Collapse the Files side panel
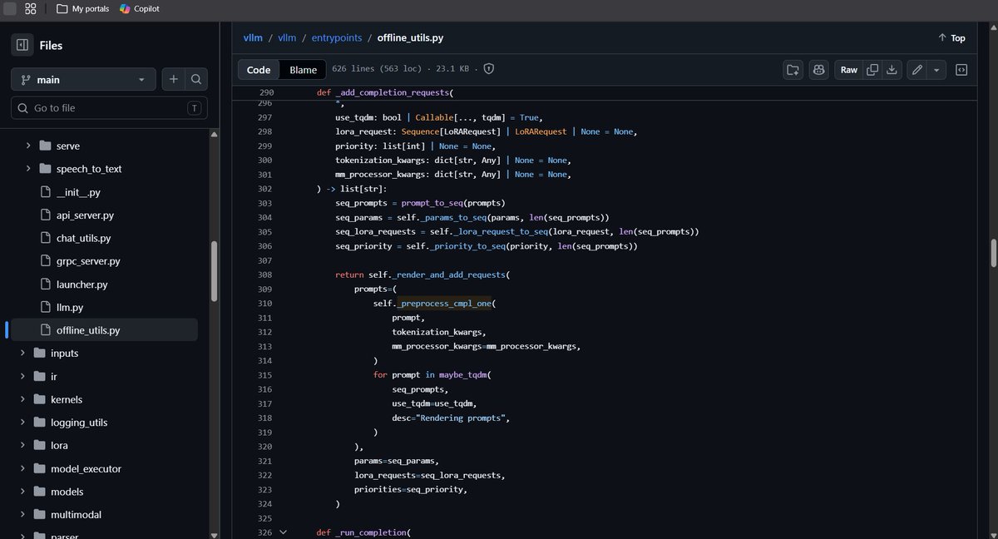Viewport: 998px width, 539px height. [22, 45]
